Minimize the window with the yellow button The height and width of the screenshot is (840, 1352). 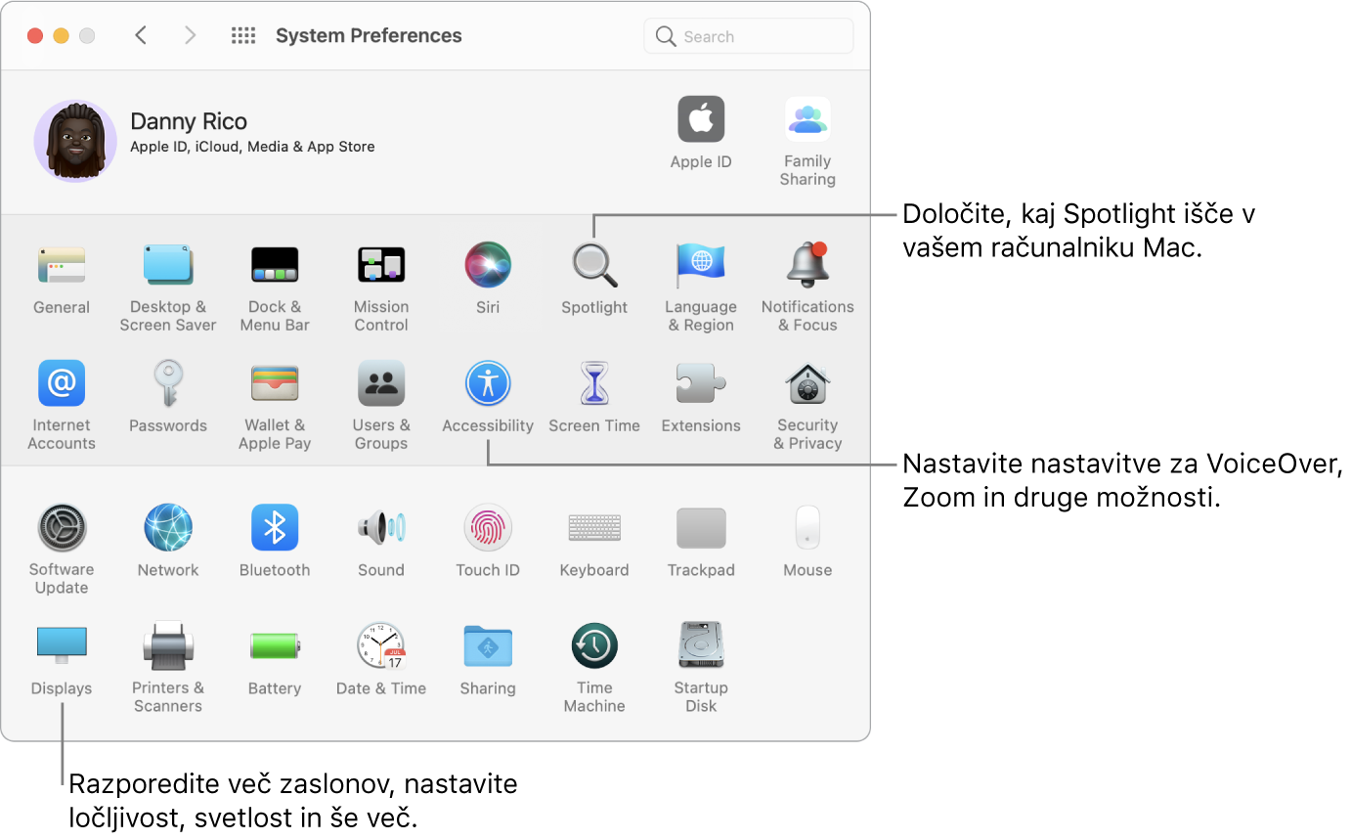[x=61, y=36]
